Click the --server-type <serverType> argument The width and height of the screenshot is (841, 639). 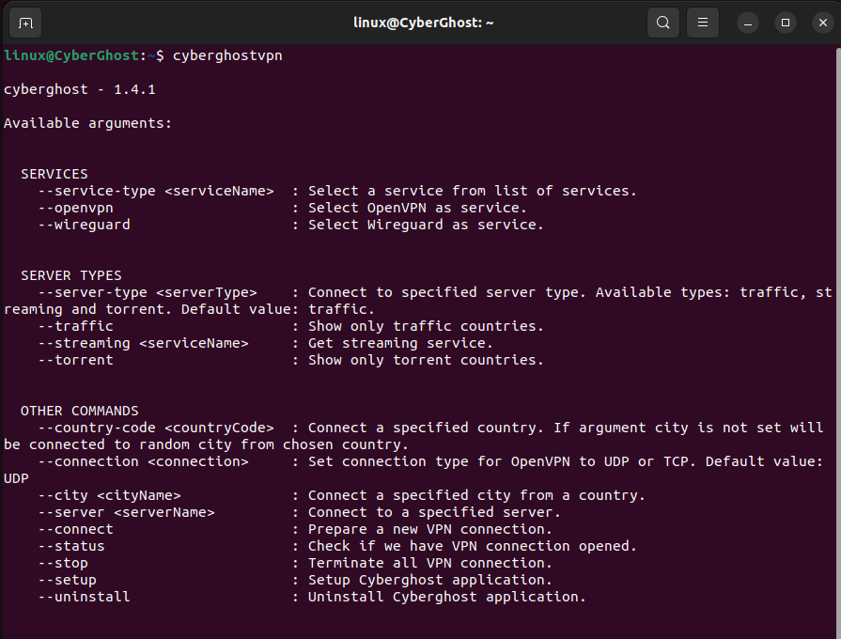(x=148, y=292)
